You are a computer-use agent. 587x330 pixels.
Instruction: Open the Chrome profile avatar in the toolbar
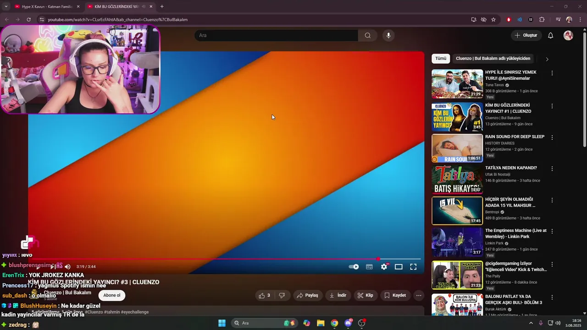click(569, 20)
